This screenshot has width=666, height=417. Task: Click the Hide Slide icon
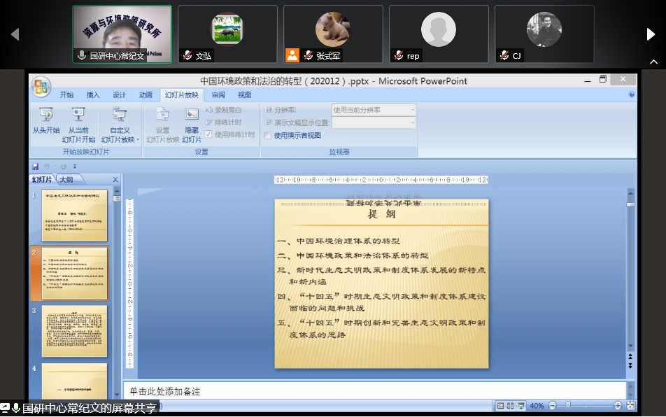pyautogui.click(x=192, y=115)
